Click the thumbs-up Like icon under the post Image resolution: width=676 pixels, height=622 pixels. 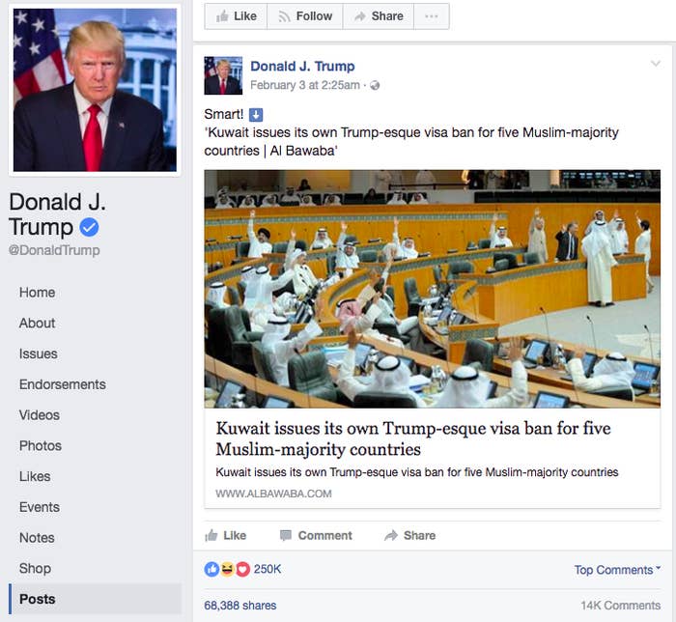coord(211,535)
